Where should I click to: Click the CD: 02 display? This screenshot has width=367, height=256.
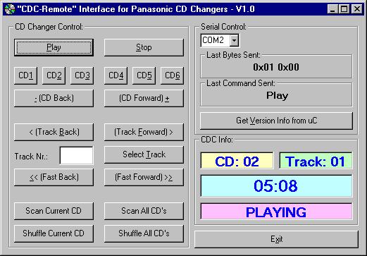click(237, 161)
